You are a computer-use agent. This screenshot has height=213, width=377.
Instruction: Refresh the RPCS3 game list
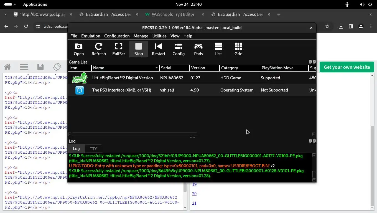tap(99, 49)
